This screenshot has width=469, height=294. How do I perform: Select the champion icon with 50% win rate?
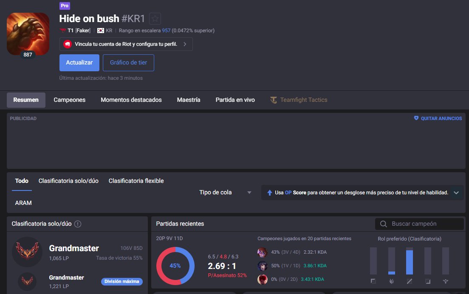[x=262, y=266]
